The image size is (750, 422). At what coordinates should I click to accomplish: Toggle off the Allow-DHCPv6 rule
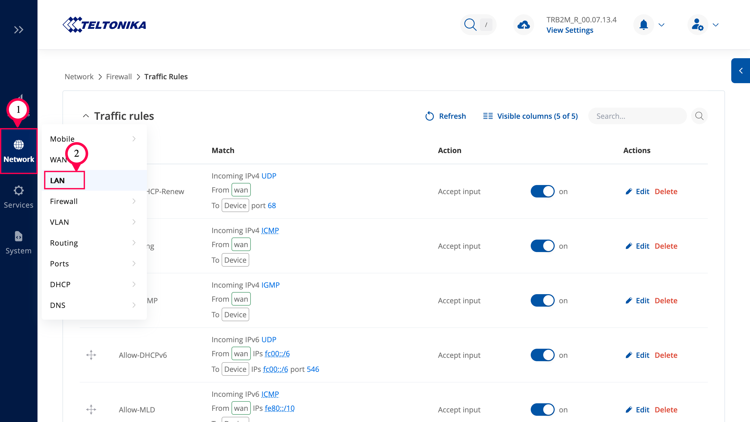(x=542, y=355)
